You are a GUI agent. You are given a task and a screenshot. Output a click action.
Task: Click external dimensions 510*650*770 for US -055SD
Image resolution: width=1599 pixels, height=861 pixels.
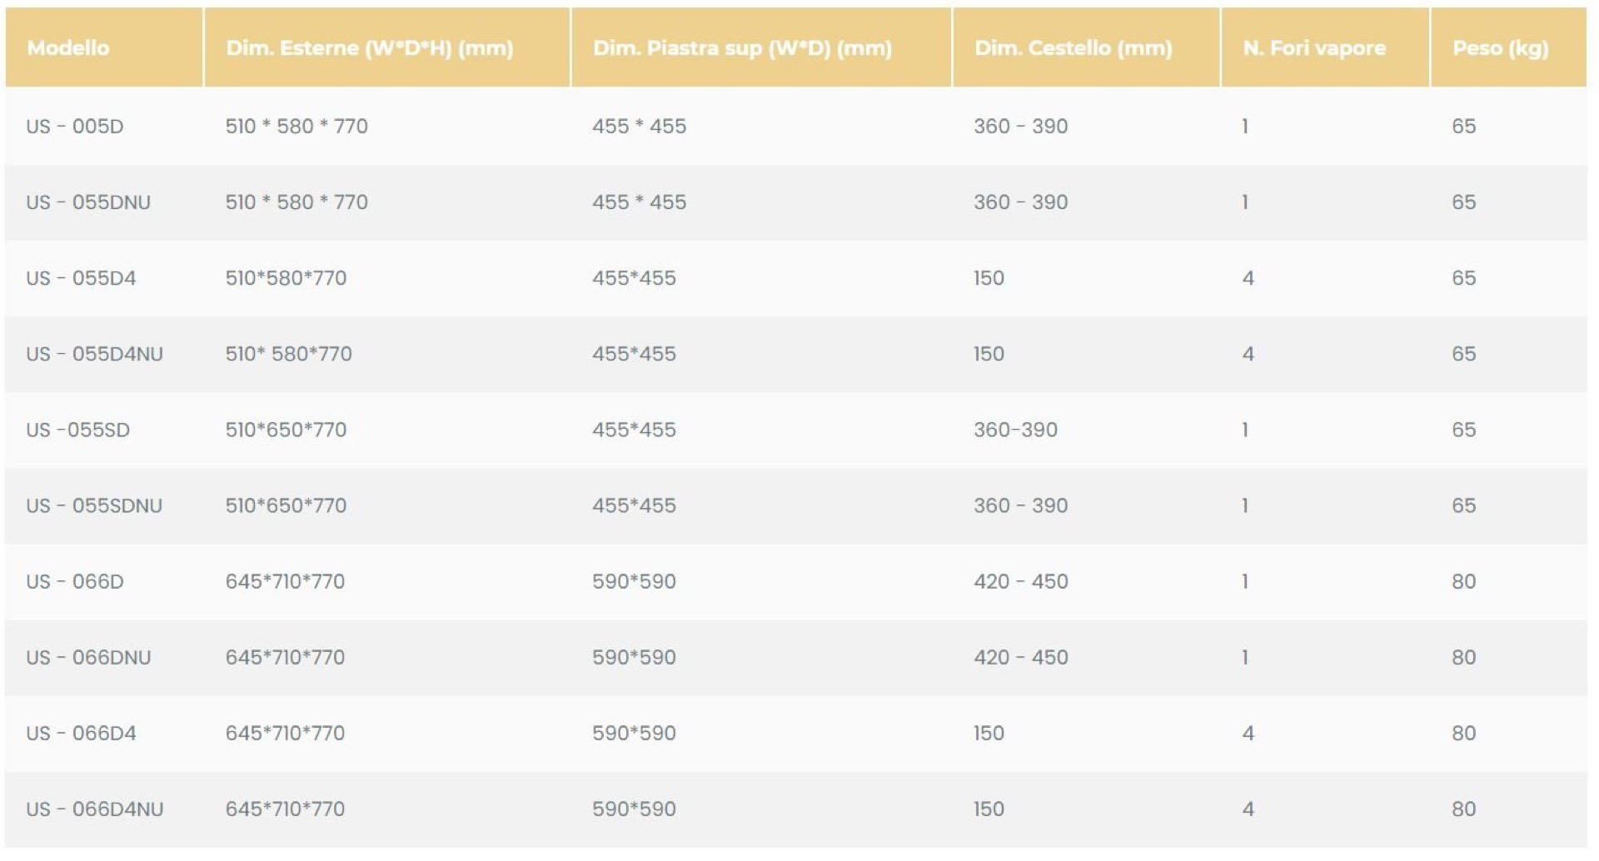pyautogui.click(x=286, y=430)
